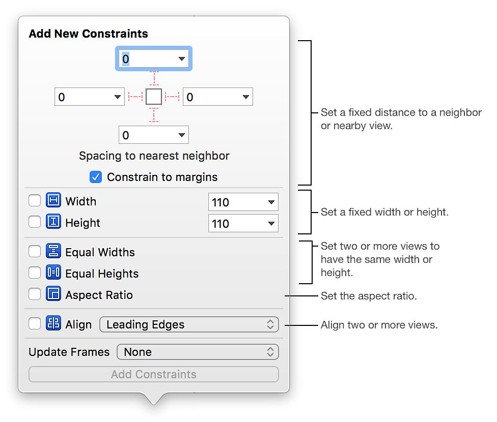Uncheck Constrain to margins
This screenshot has height=422, width=497.
96,177
